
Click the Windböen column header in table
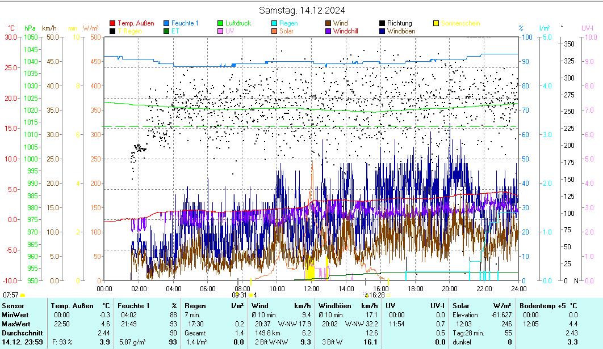point(334,306)
